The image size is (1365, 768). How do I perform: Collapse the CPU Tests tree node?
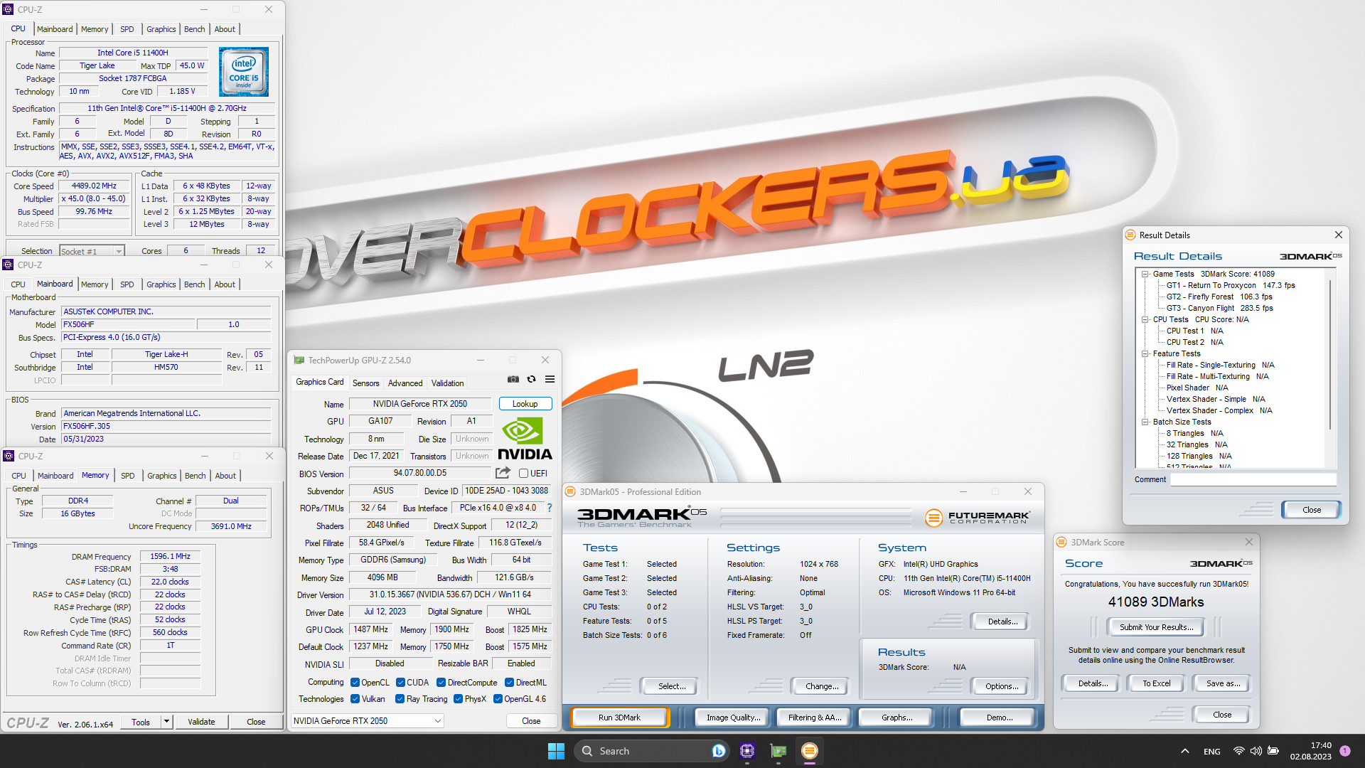click(1145, 320)
